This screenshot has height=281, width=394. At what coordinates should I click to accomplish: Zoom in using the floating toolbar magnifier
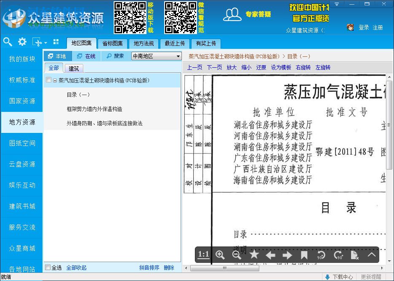220,254
